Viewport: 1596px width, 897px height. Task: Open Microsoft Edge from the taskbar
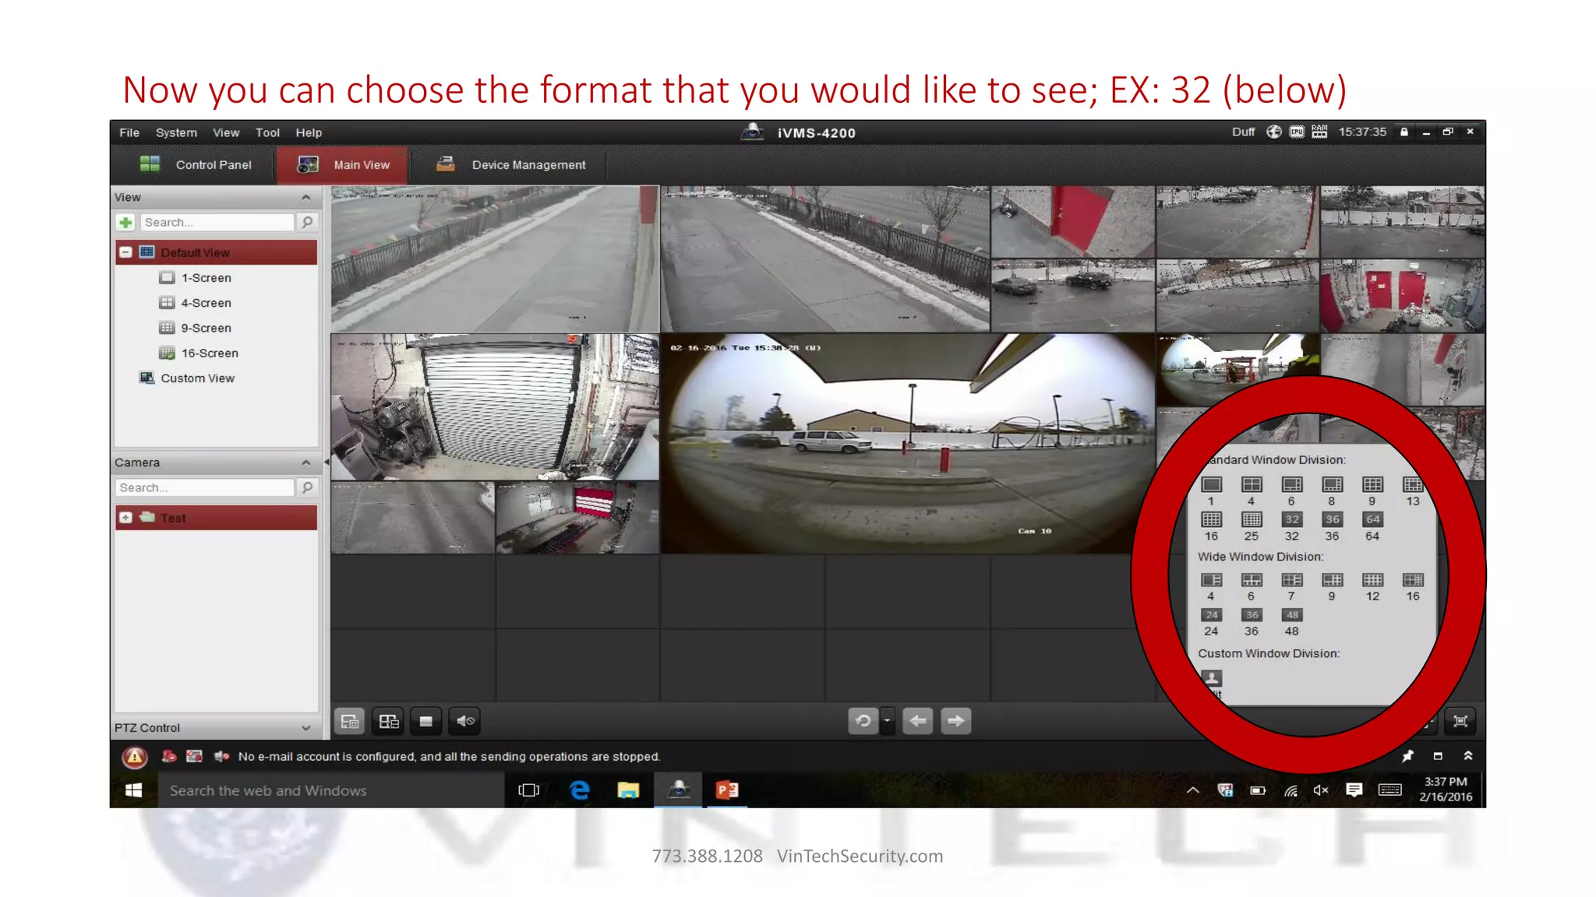(x=579, y=790)
